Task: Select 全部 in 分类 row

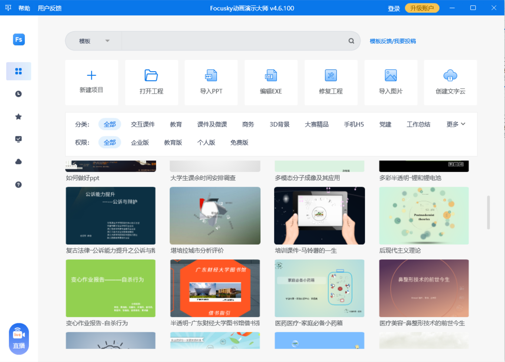Action: [x=110, y=124]
